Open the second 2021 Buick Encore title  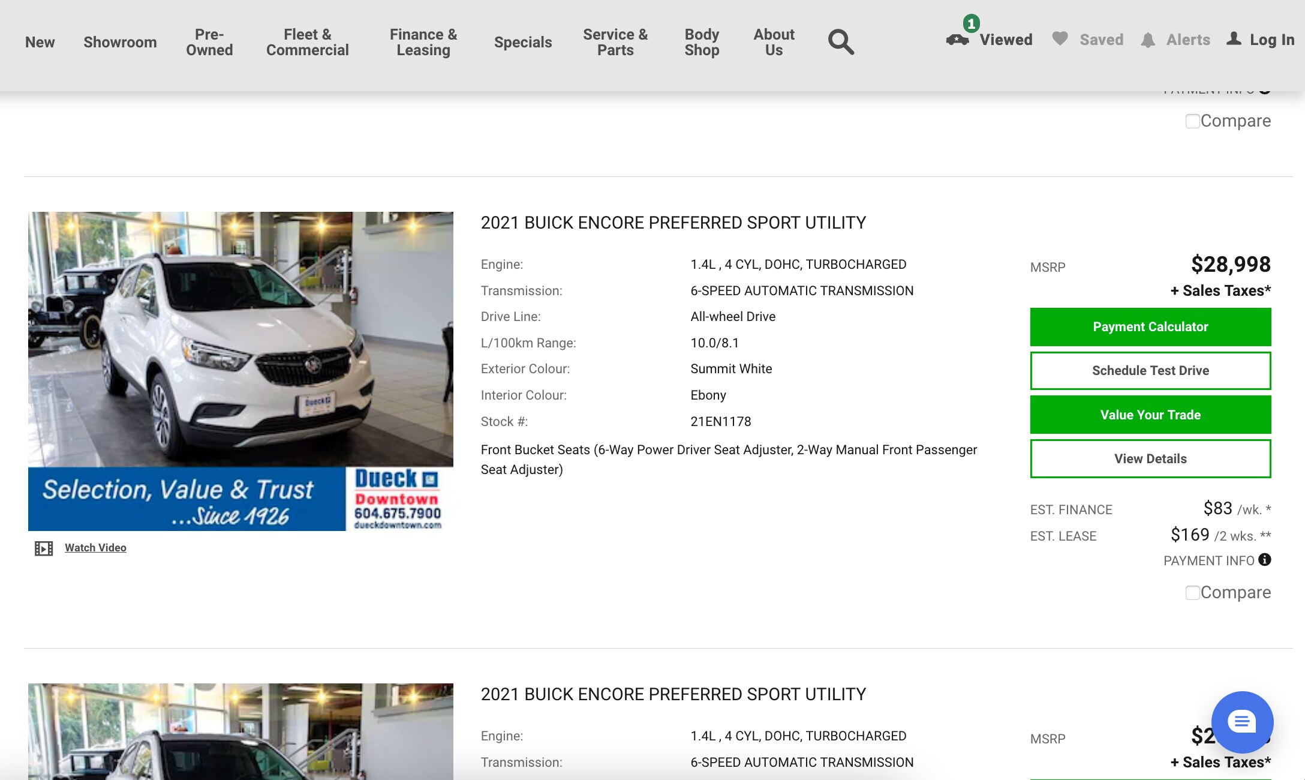point(673,694)
